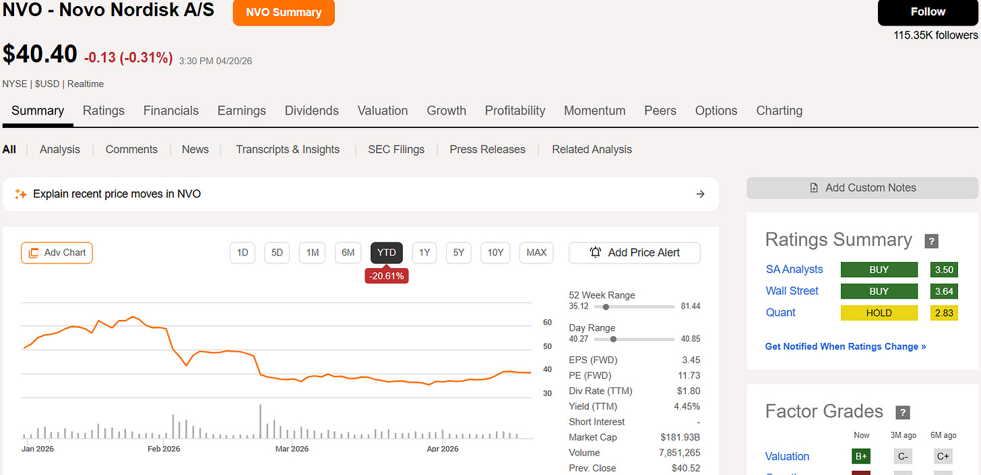The height and width of the screenshot is (475, 981).
Task: Set chart range to 1Y
Action: (x=424, y=253)
